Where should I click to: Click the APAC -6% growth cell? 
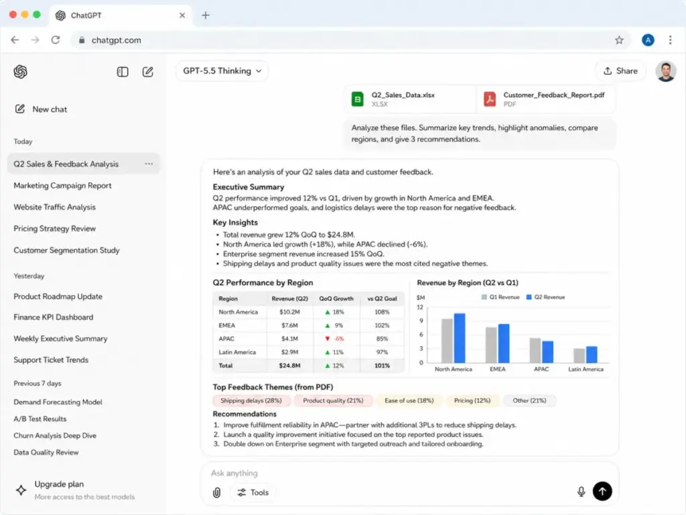point(336,339)
